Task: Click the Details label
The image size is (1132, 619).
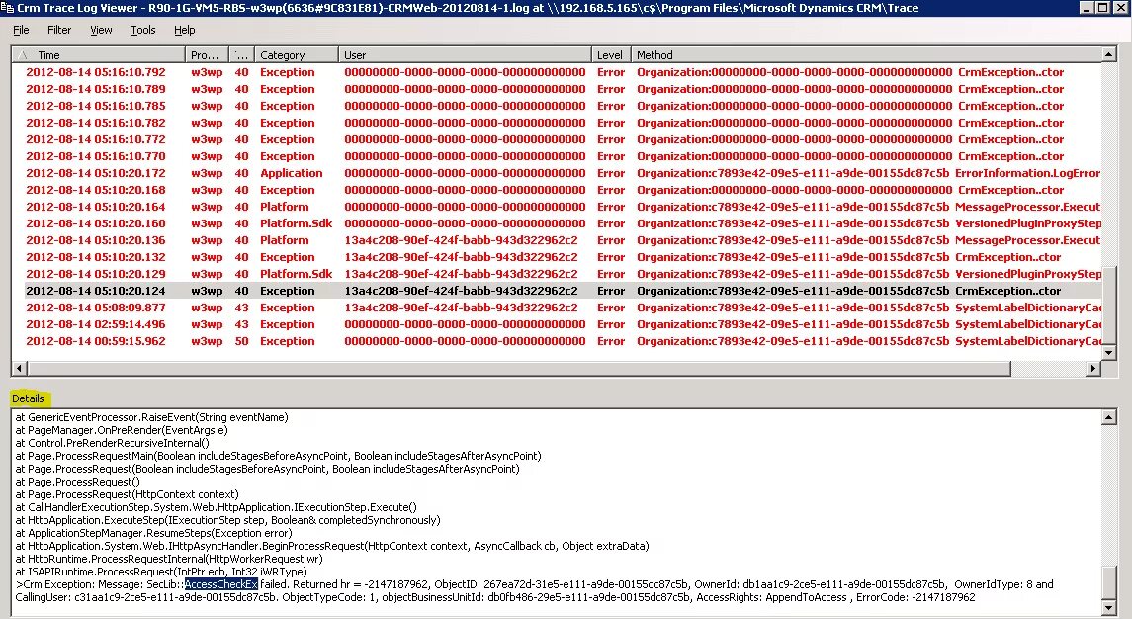Action: [x=28, y=398]
